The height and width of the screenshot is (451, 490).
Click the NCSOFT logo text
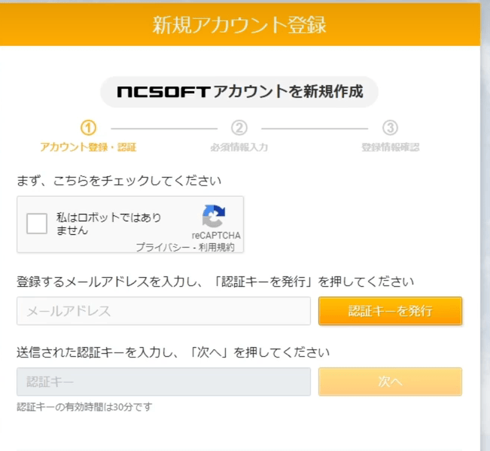[163, 92]
